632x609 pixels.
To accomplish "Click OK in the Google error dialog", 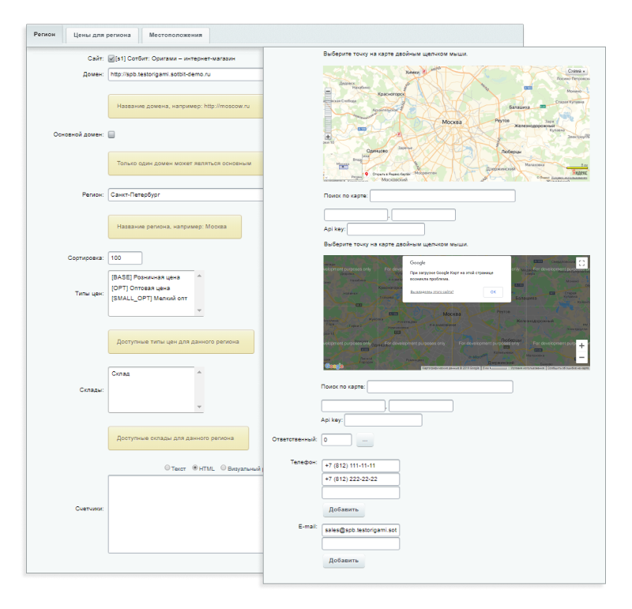I will (x=493, y=291).
